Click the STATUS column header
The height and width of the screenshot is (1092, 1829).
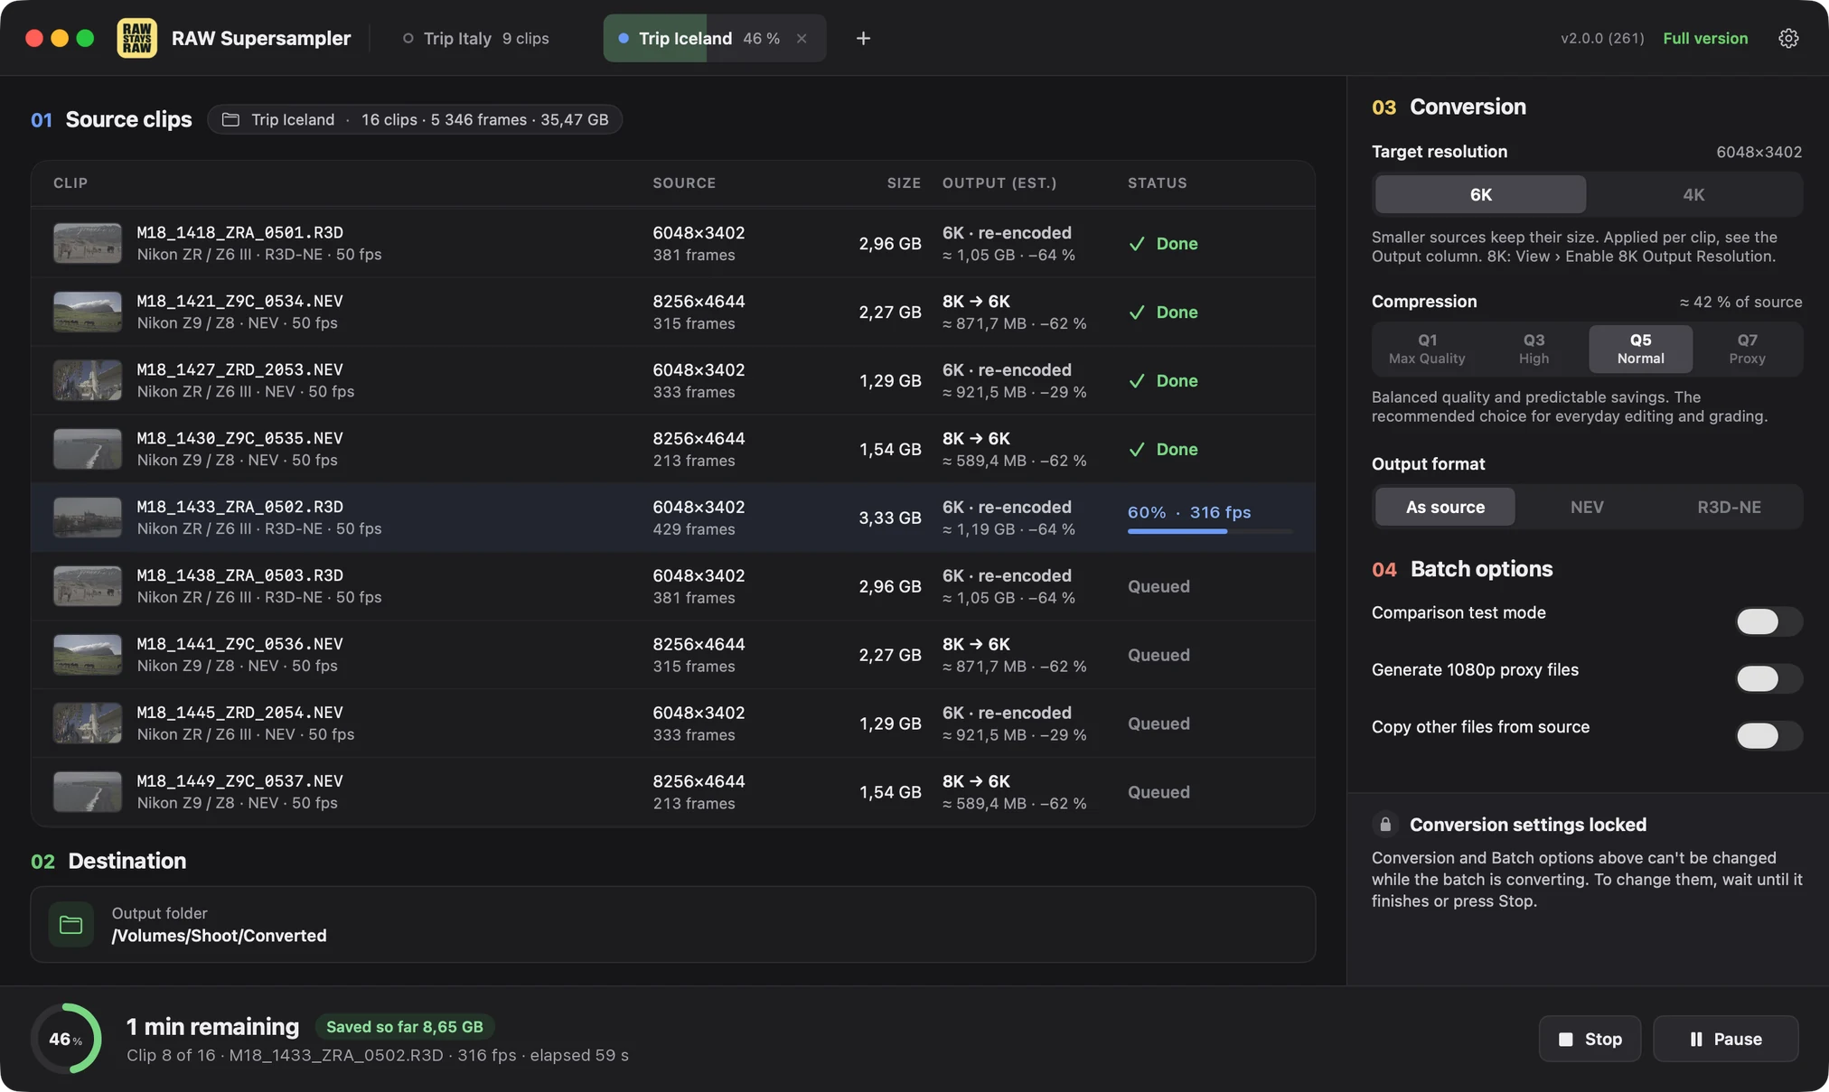tap(1157, 182)
